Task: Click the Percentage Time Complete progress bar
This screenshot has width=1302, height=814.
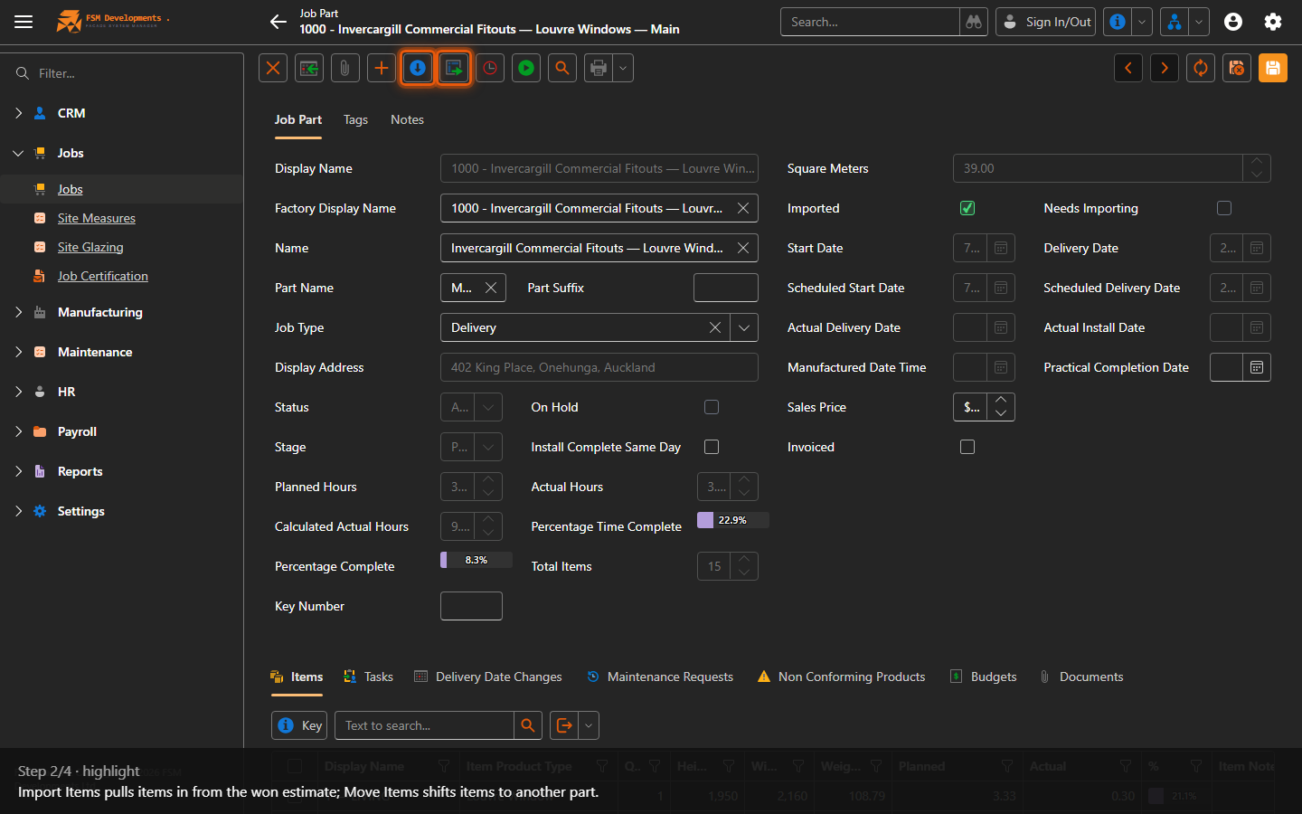Action: click(732, 520)
